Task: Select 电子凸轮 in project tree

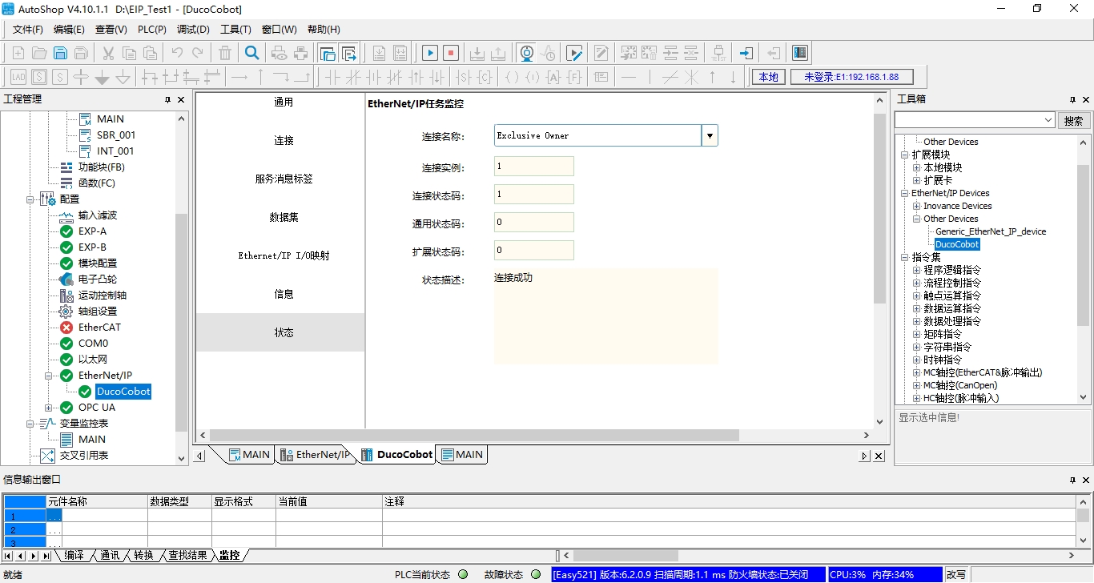Action: click(98, 279)
